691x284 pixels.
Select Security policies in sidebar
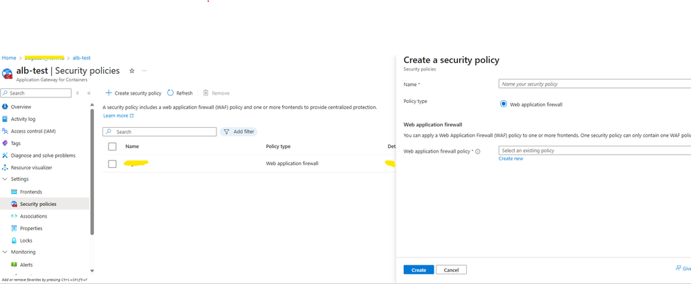38,205
